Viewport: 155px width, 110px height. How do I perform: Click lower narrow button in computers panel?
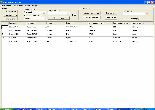pos(111,18)
